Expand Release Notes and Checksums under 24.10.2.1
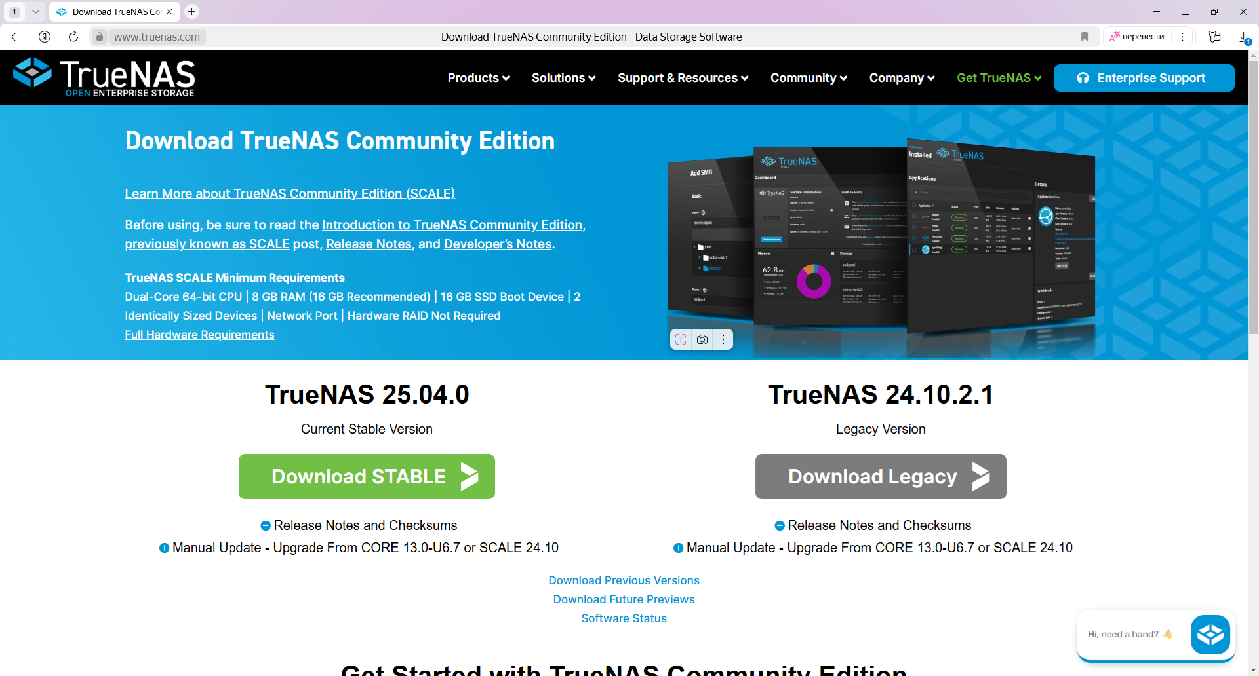The width and height of the screenshot is (1259, 676). coord(873,525)
